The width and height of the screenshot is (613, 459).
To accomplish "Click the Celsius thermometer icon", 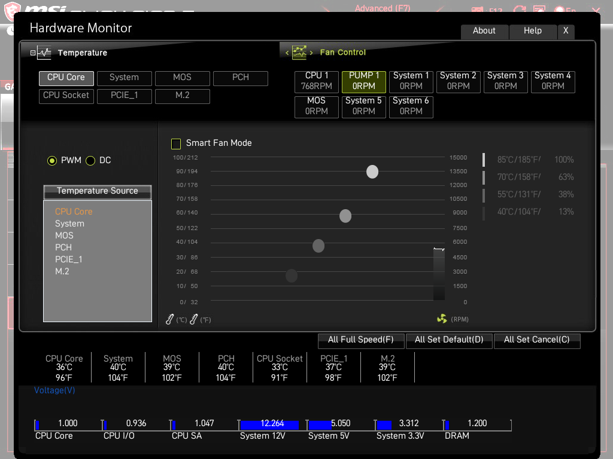I will pos(169,319).
